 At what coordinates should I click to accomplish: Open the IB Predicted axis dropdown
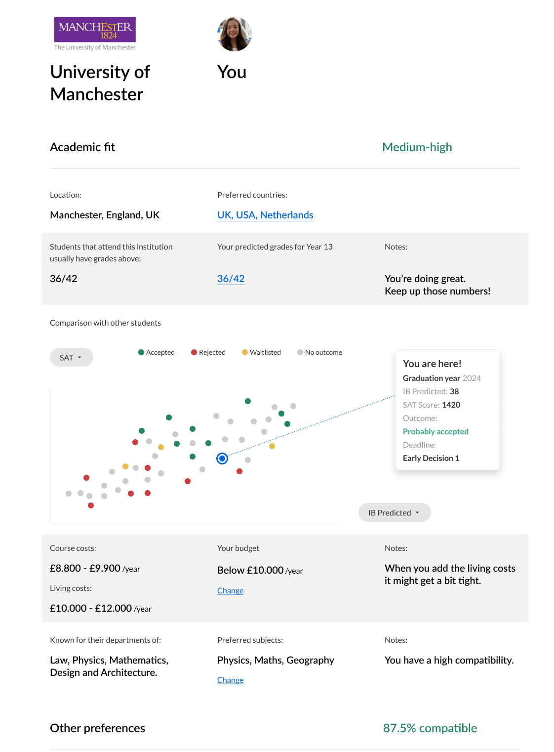pos(395,512)
